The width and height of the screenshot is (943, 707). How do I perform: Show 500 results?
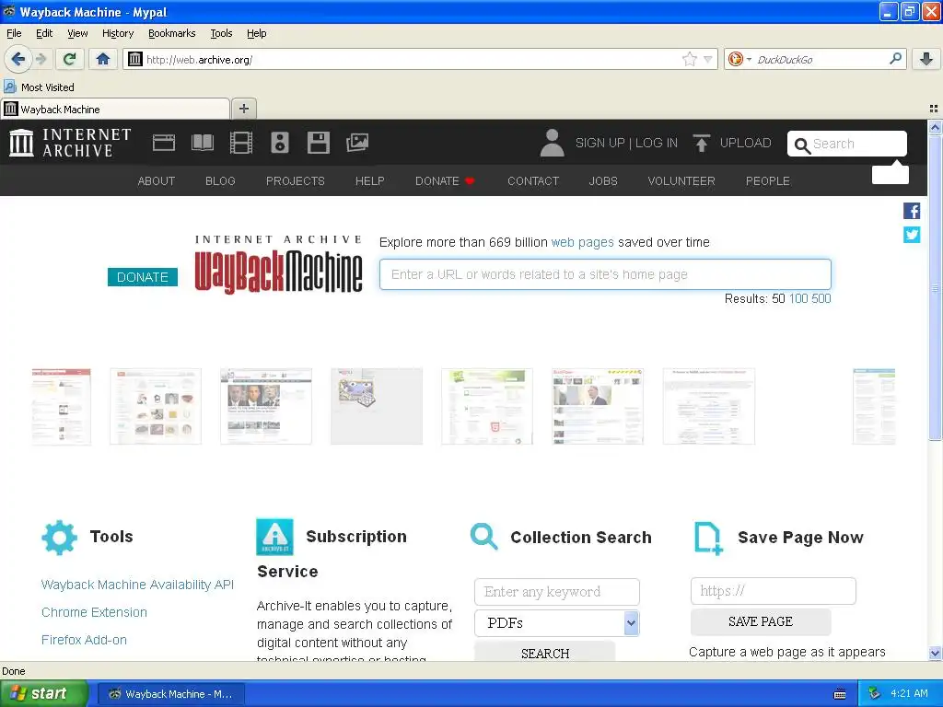pos(821,299)
